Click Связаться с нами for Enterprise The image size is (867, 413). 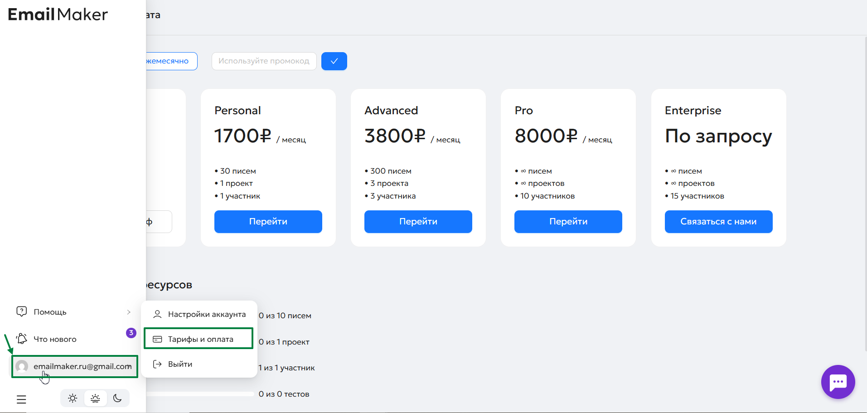coord(718,222)
